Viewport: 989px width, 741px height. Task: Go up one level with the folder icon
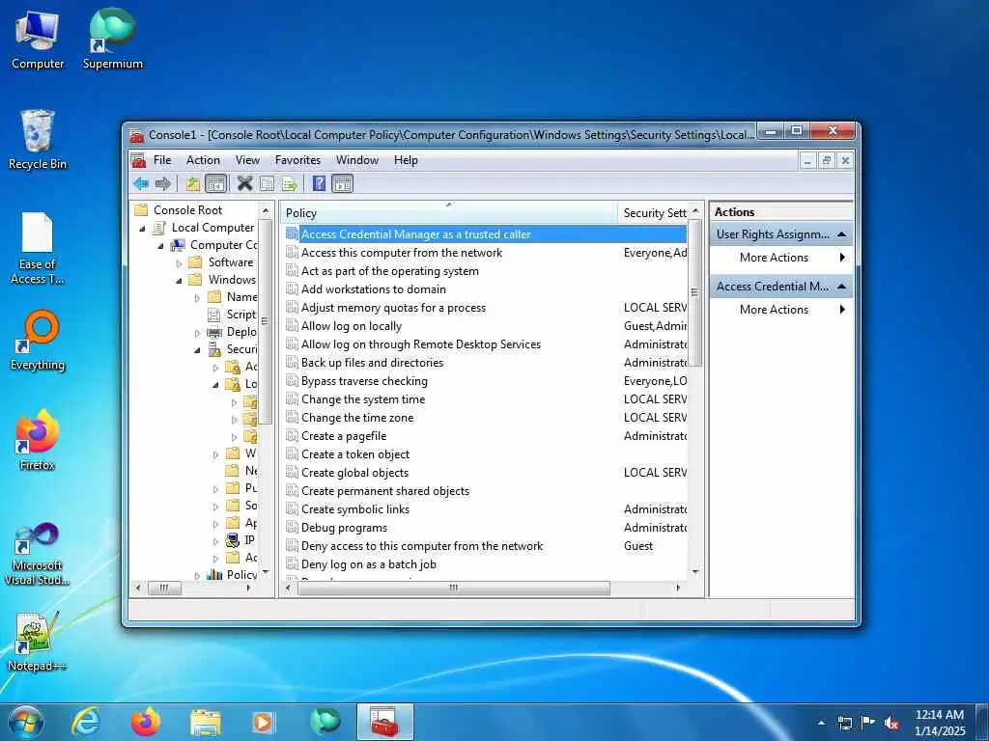coord(193,184)
